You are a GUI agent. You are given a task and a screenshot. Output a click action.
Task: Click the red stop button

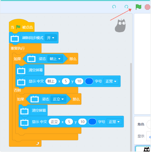coord(147,7)
